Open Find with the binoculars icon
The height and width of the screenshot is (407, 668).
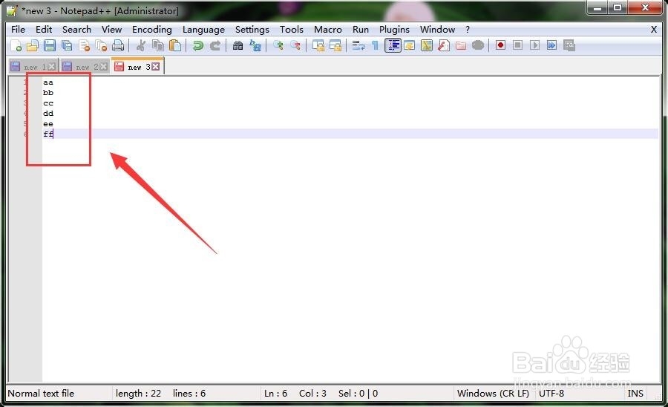(238, 45)
